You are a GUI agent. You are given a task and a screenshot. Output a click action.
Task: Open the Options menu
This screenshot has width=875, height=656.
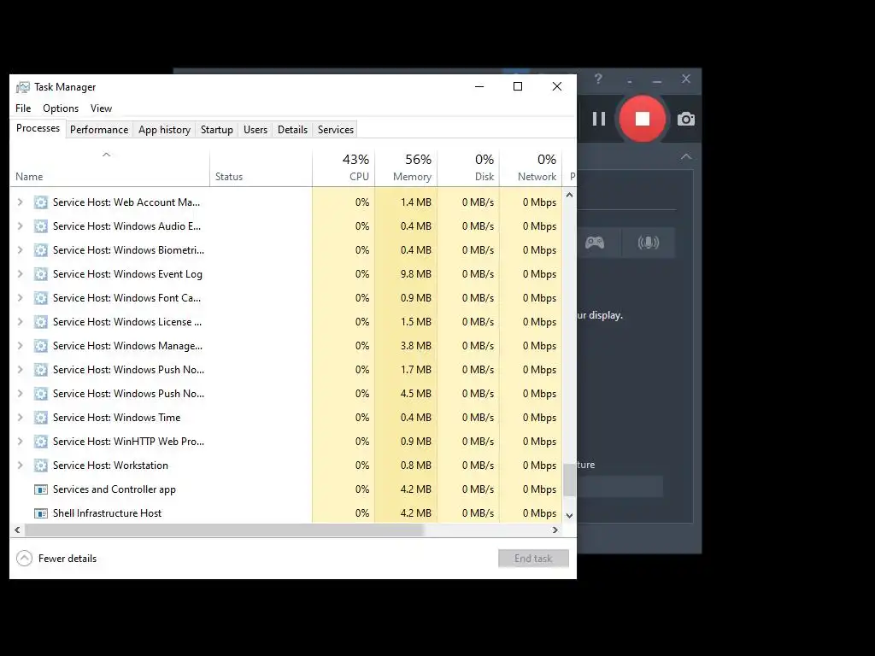(61, 108)
